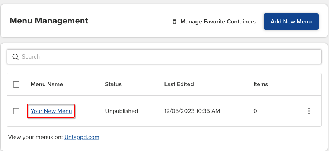Open the Your New Menu link
329x151 pixels.
(51, 111)
